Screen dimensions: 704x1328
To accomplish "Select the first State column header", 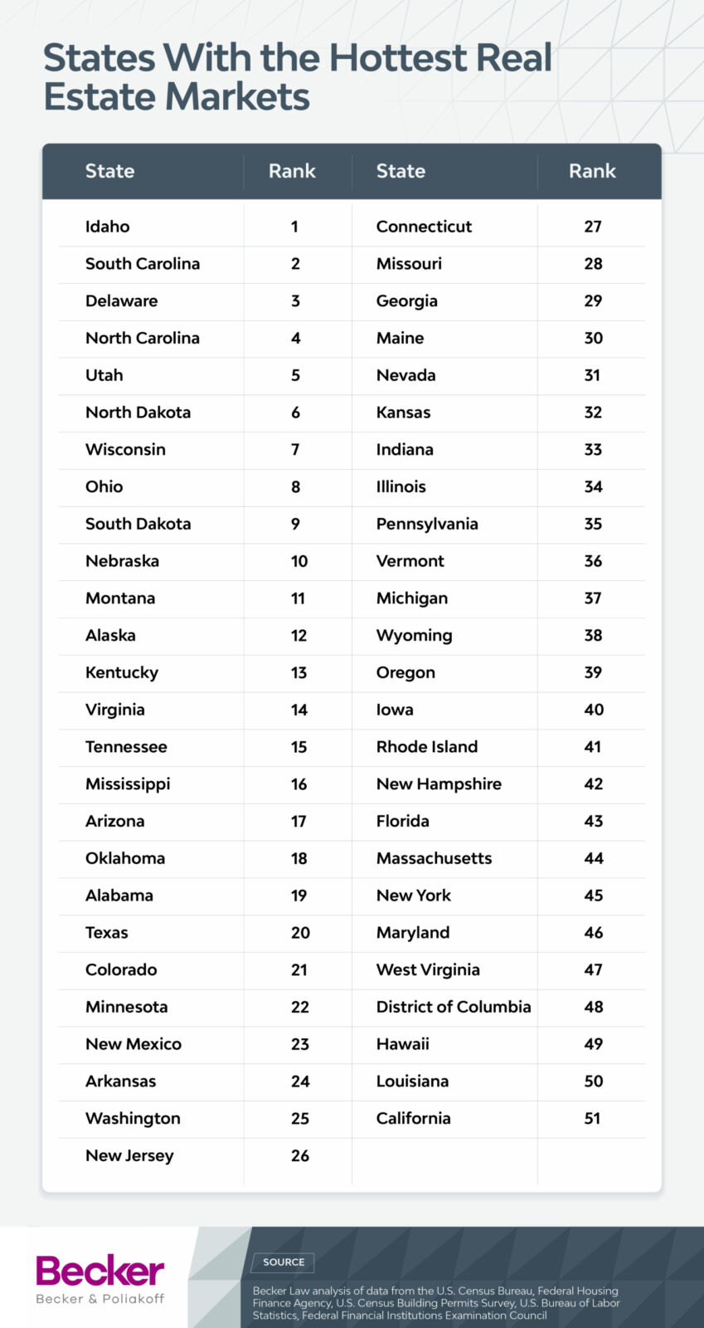I will (x=109, y=171).
